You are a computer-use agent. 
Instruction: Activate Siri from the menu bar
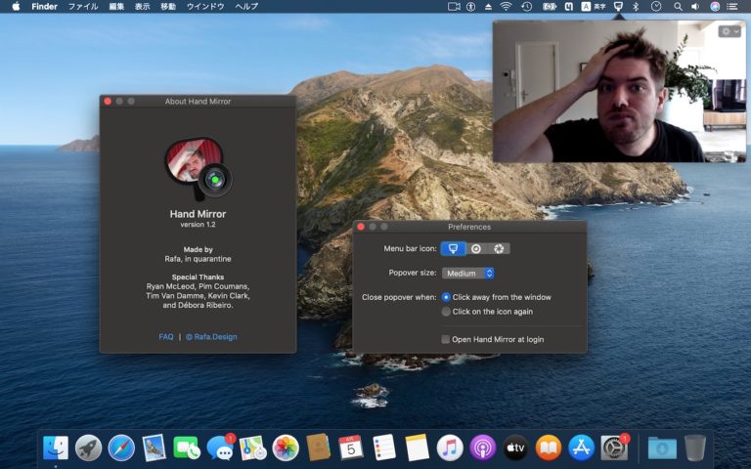tap(715, 6)
